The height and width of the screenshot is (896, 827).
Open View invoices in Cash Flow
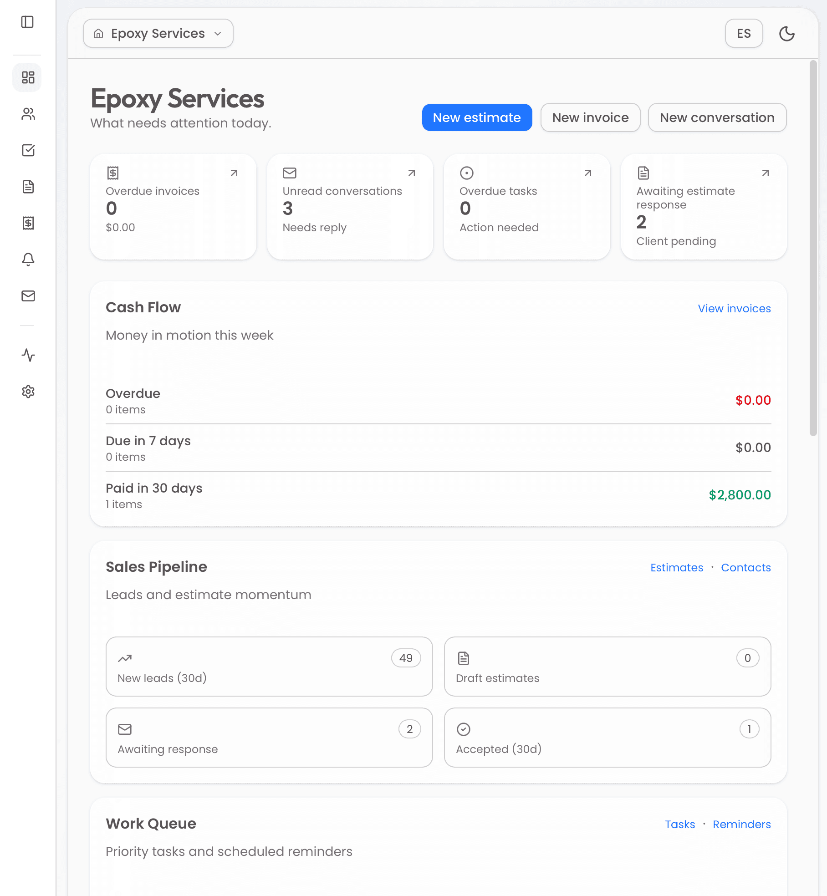click(734, 308)
